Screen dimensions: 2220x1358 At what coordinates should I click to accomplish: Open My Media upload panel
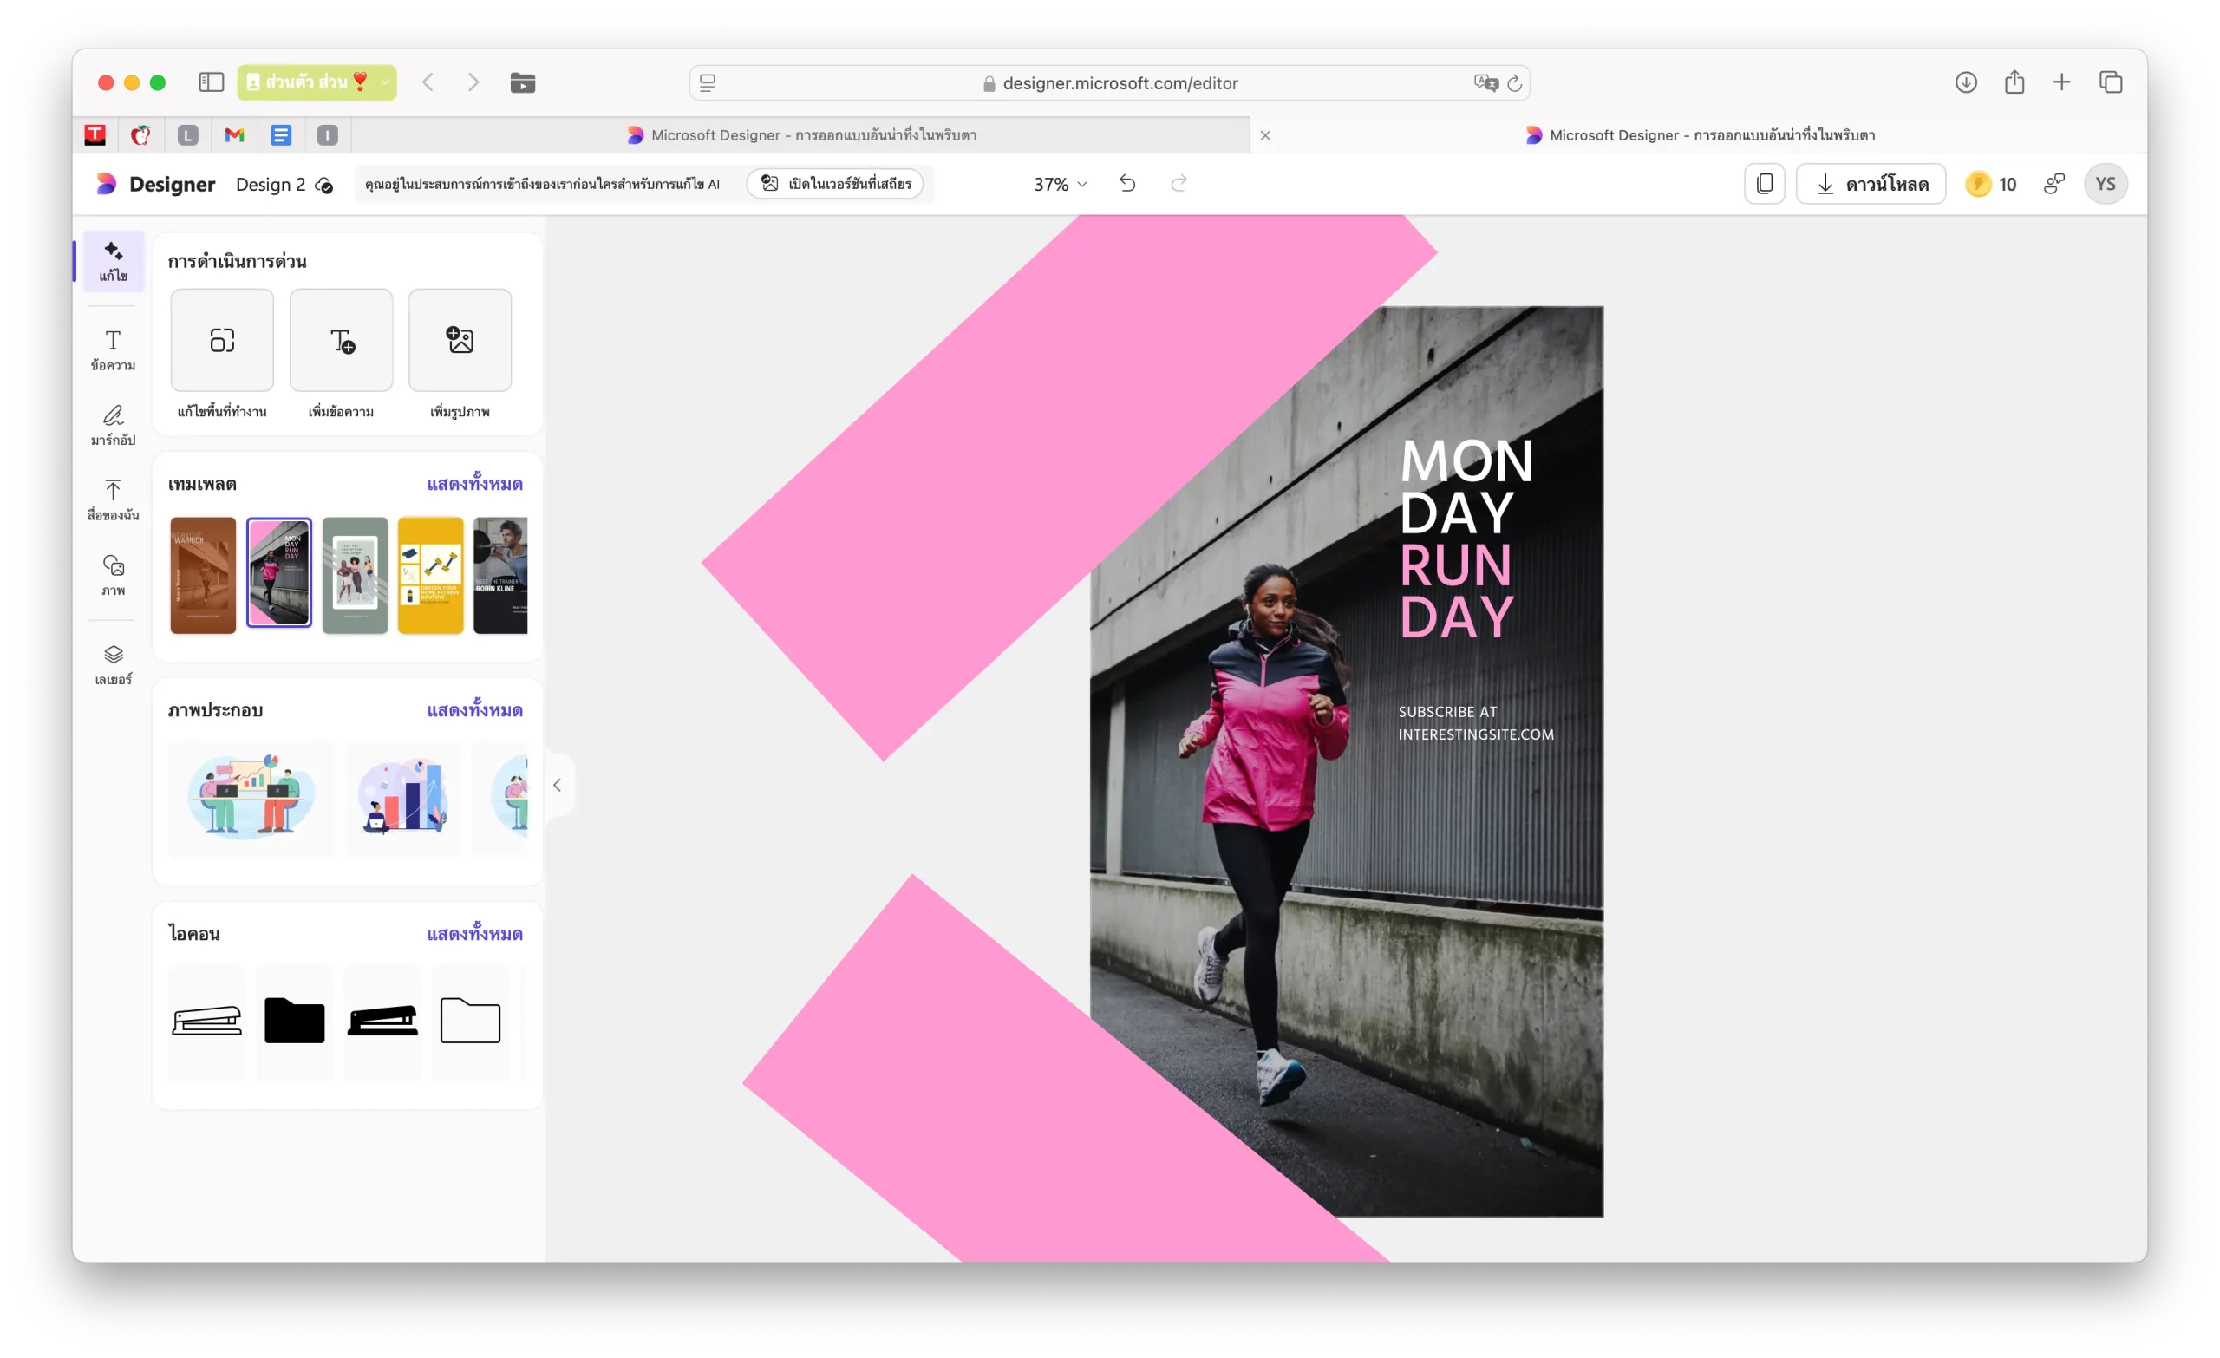pos(113,499)
